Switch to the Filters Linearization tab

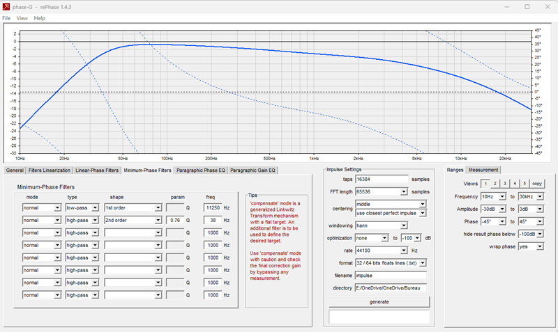tap(49, 171)
